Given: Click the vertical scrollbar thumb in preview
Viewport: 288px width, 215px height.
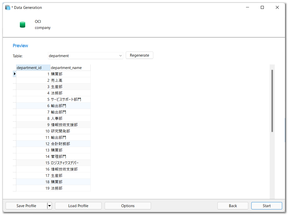Looking at the screenshot, I should (x=272, y=101).
